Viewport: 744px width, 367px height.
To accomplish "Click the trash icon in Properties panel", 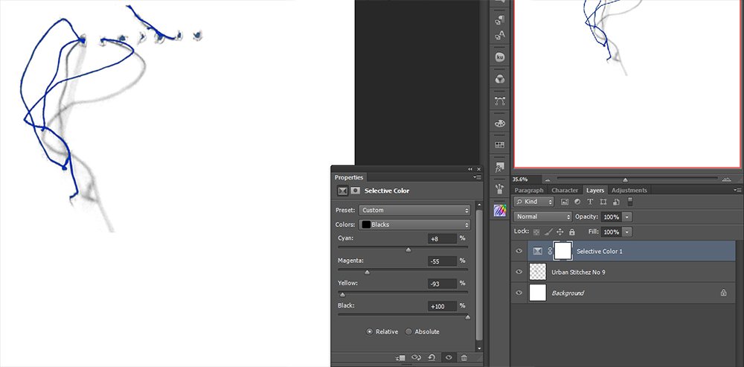I will (464, 357).
